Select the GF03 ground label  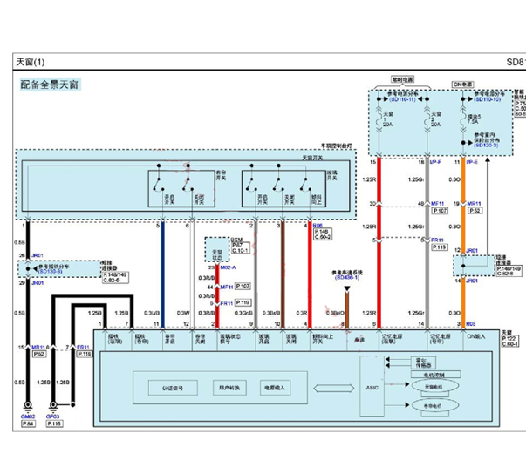coord(52,416)
